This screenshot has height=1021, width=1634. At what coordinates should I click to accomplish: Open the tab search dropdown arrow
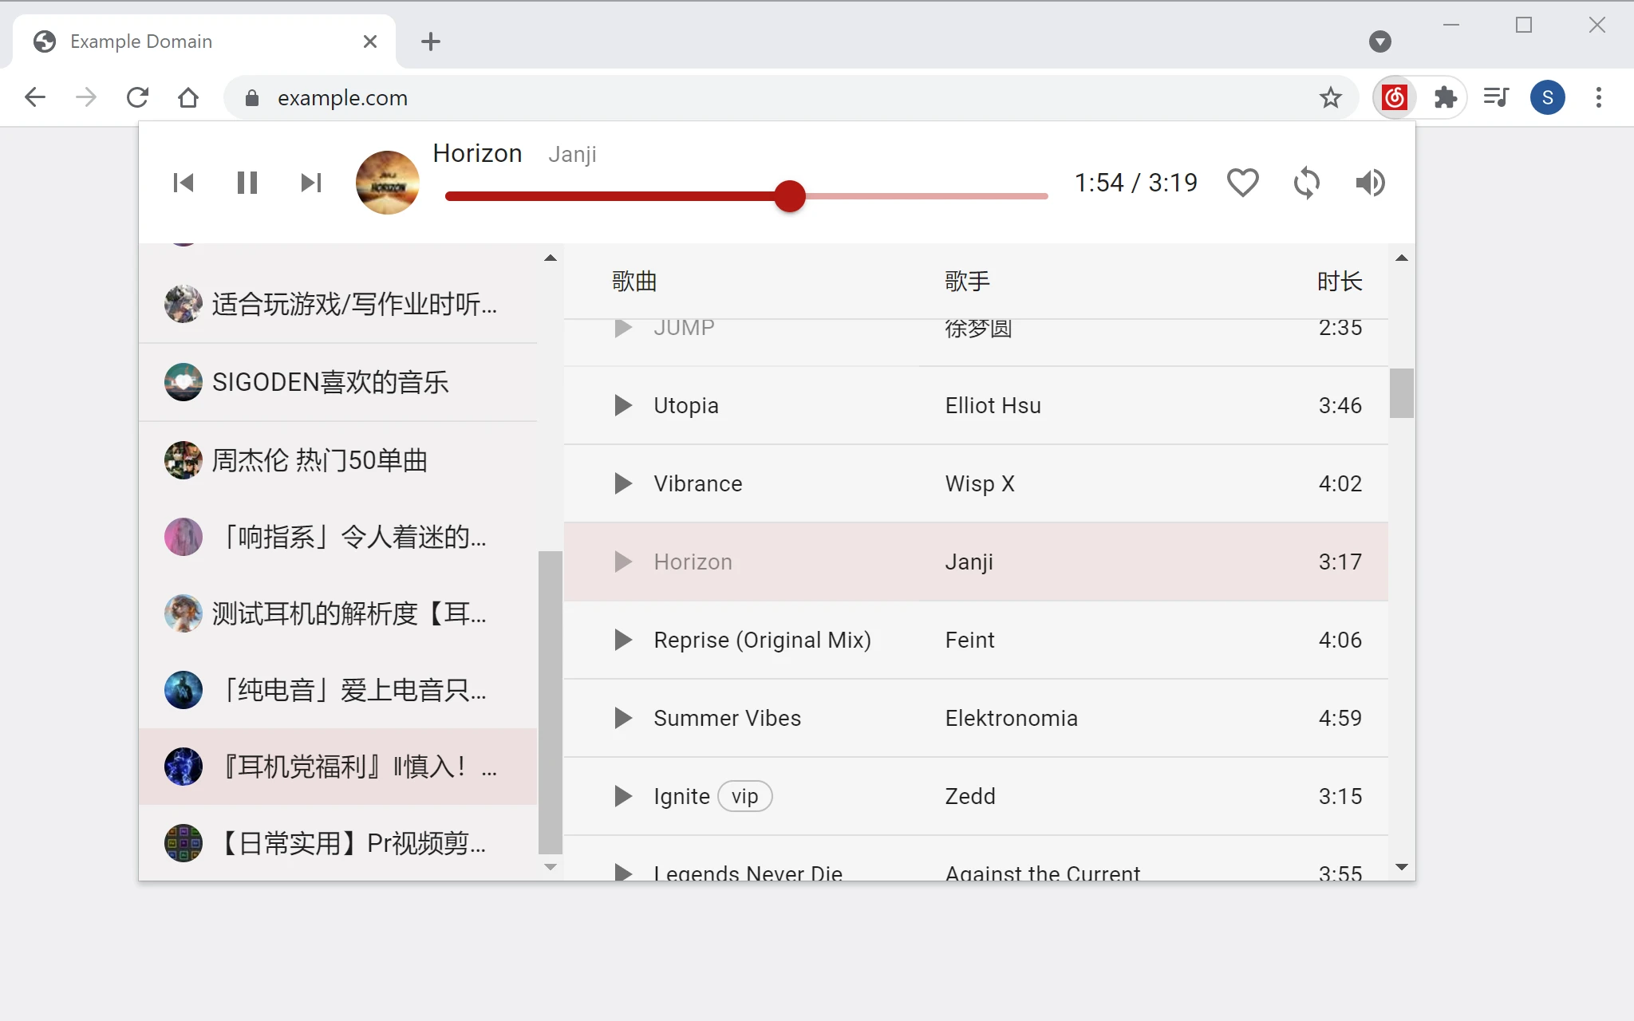click(x=1379, y=41)
